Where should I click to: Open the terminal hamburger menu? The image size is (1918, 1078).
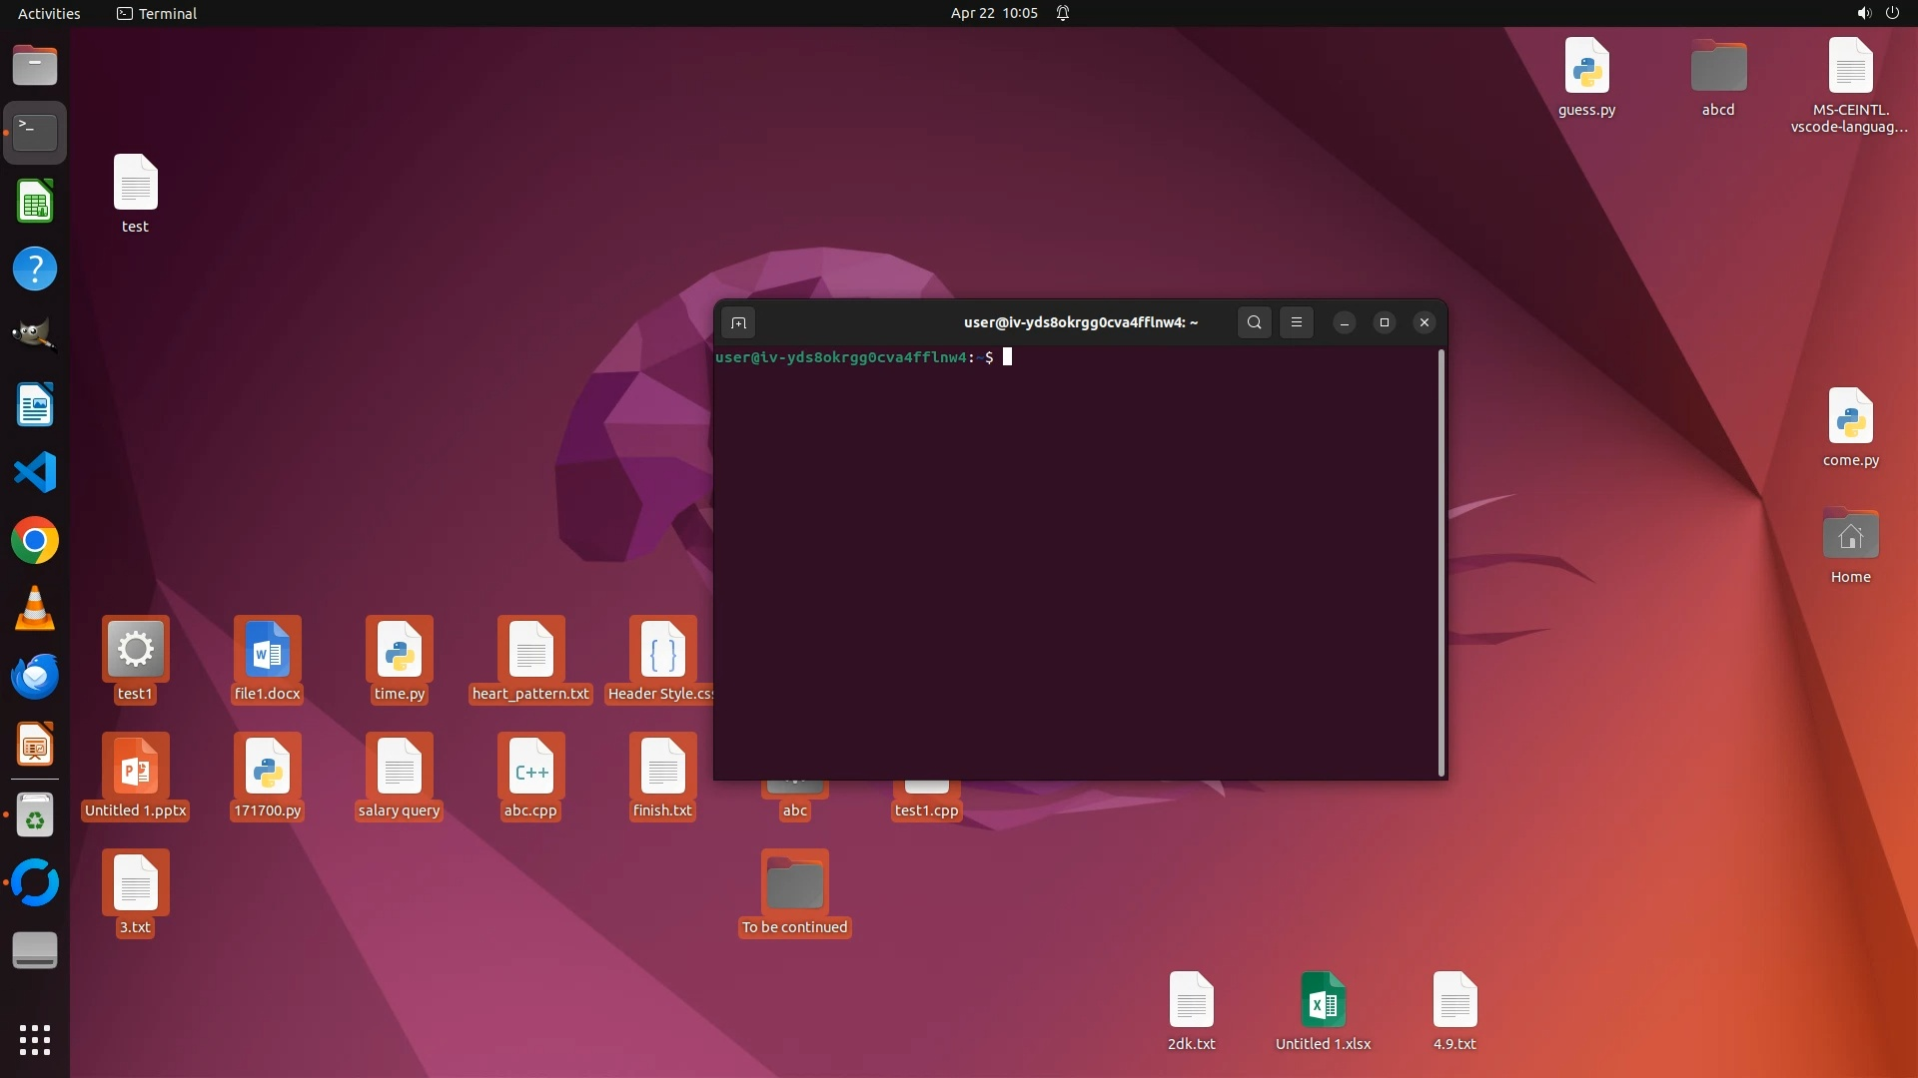(x=1297, y=322)
